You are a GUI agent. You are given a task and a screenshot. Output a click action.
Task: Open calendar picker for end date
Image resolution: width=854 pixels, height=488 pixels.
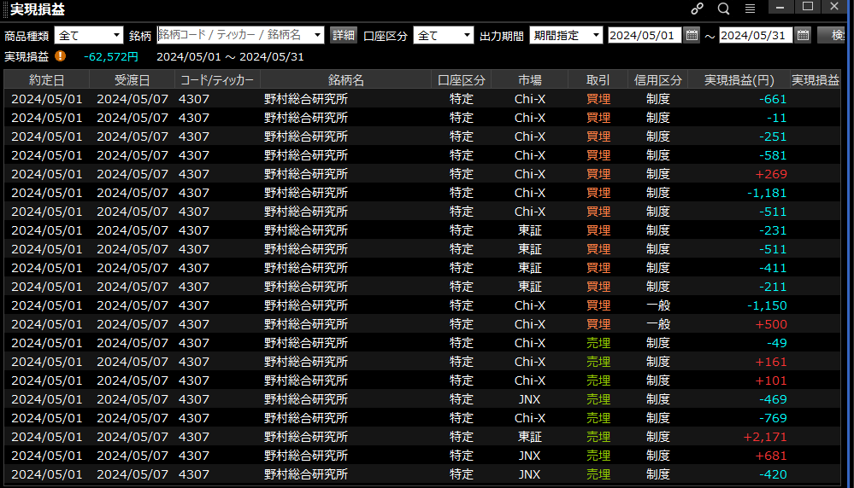(803, 35)
